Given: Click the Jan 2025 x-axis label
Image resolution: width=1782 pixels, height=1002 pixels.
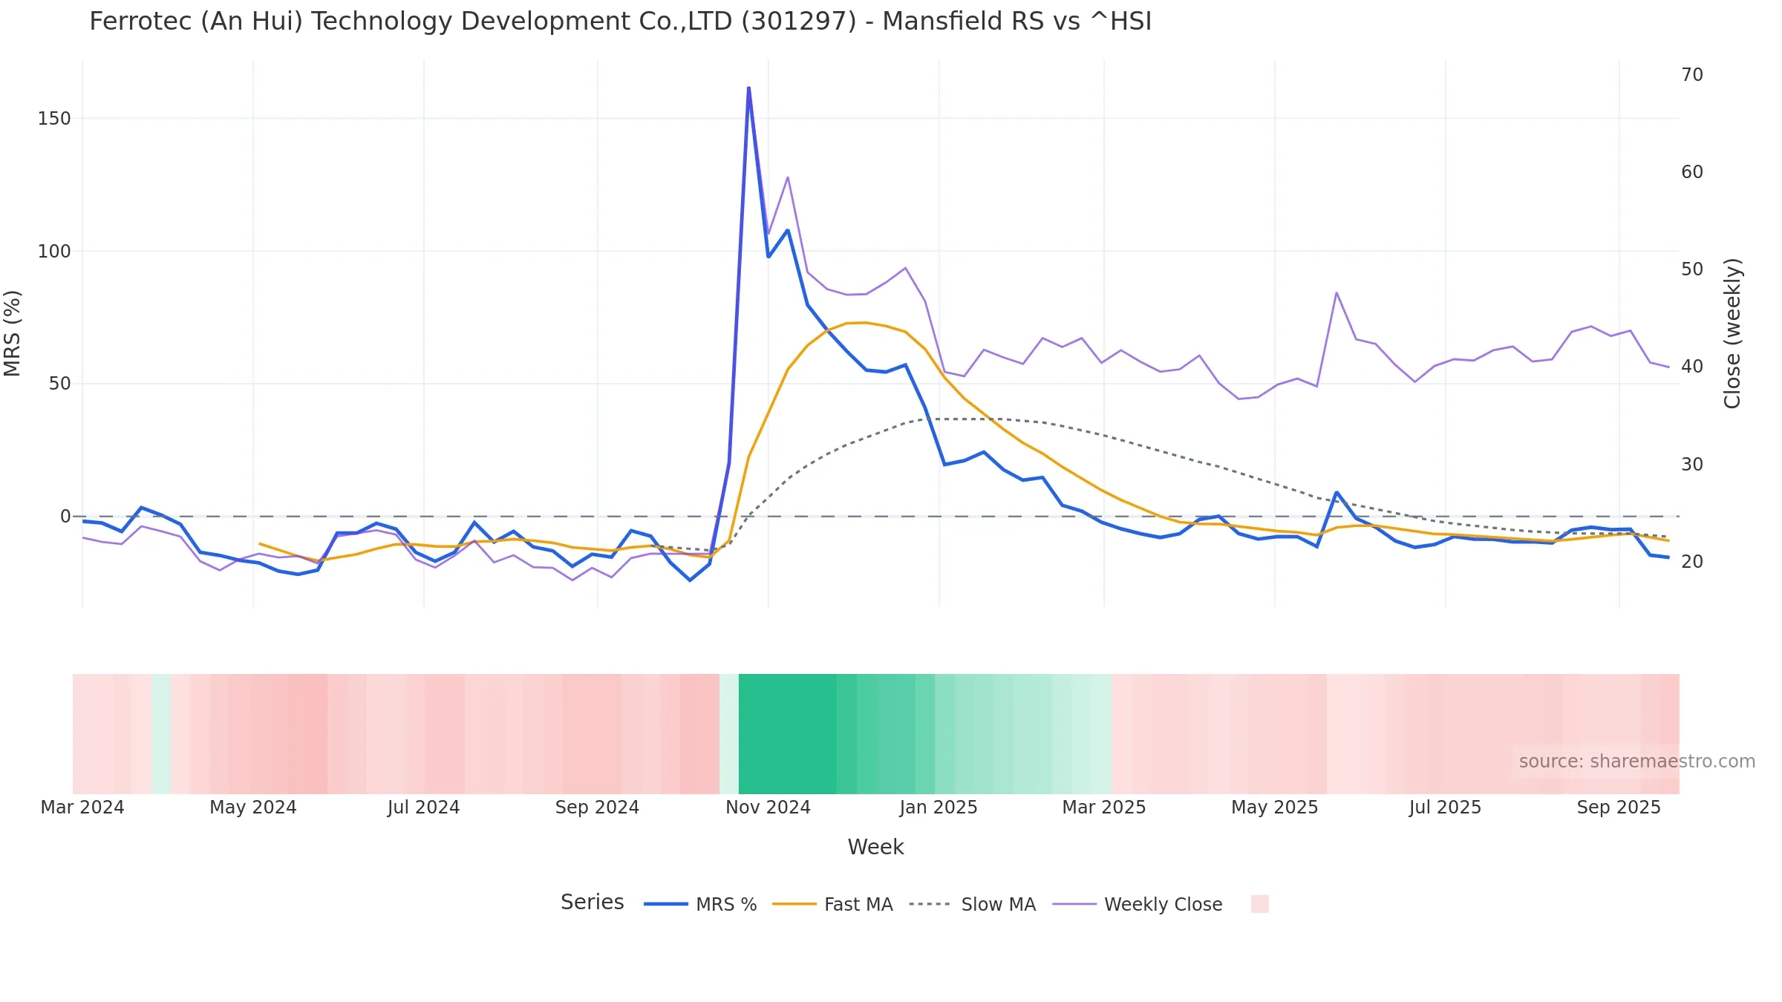Looking at the screenshot, I should pyautogui.click(x=939, y=808).
